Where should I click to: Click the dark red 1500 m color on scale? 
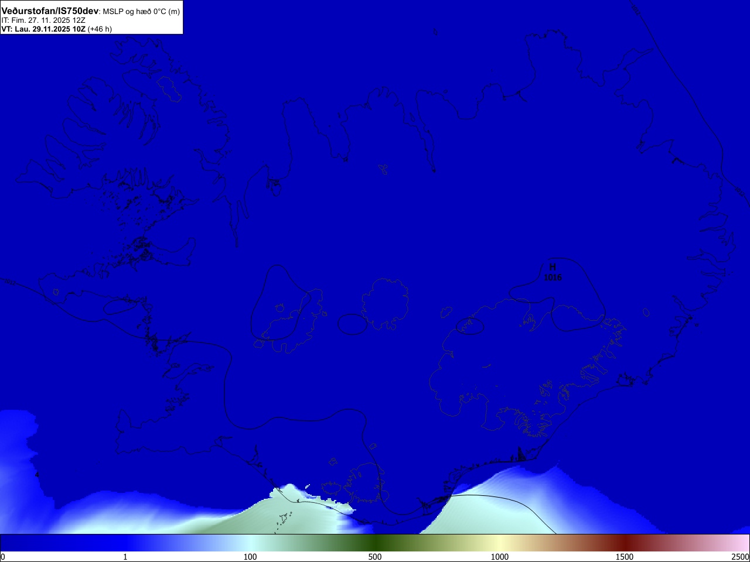click(625, 543)
